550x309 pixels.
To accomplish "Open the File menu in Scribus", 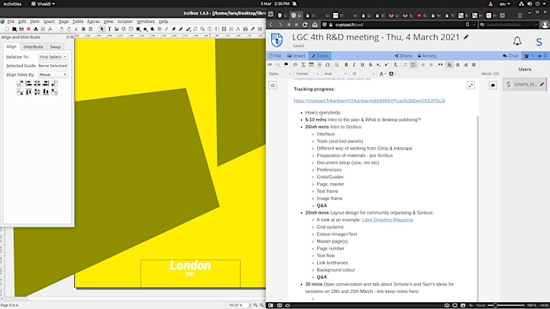I will click(11, 21).
